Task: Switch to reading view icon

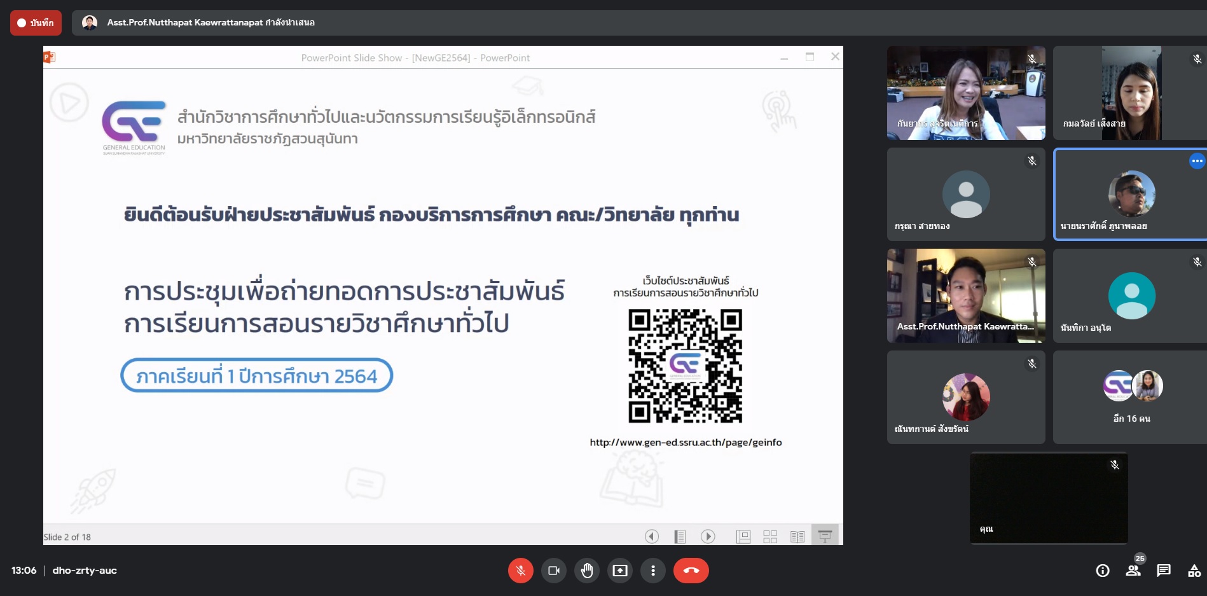Action: pyautogui.click(x=797, y=537)
